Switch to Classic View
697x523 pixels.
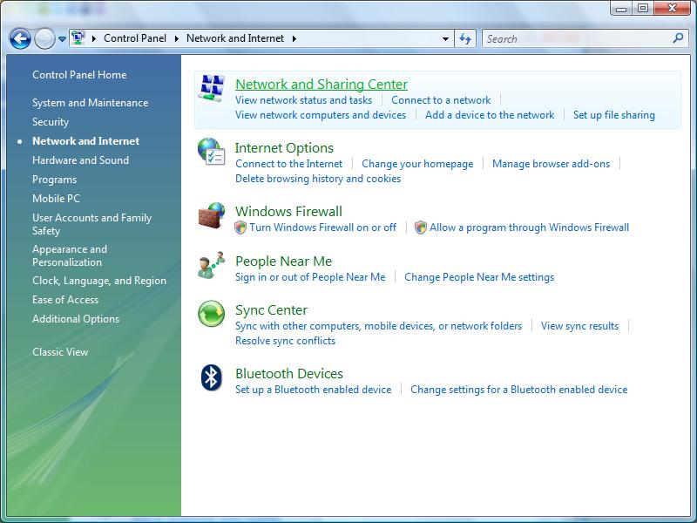60,352
